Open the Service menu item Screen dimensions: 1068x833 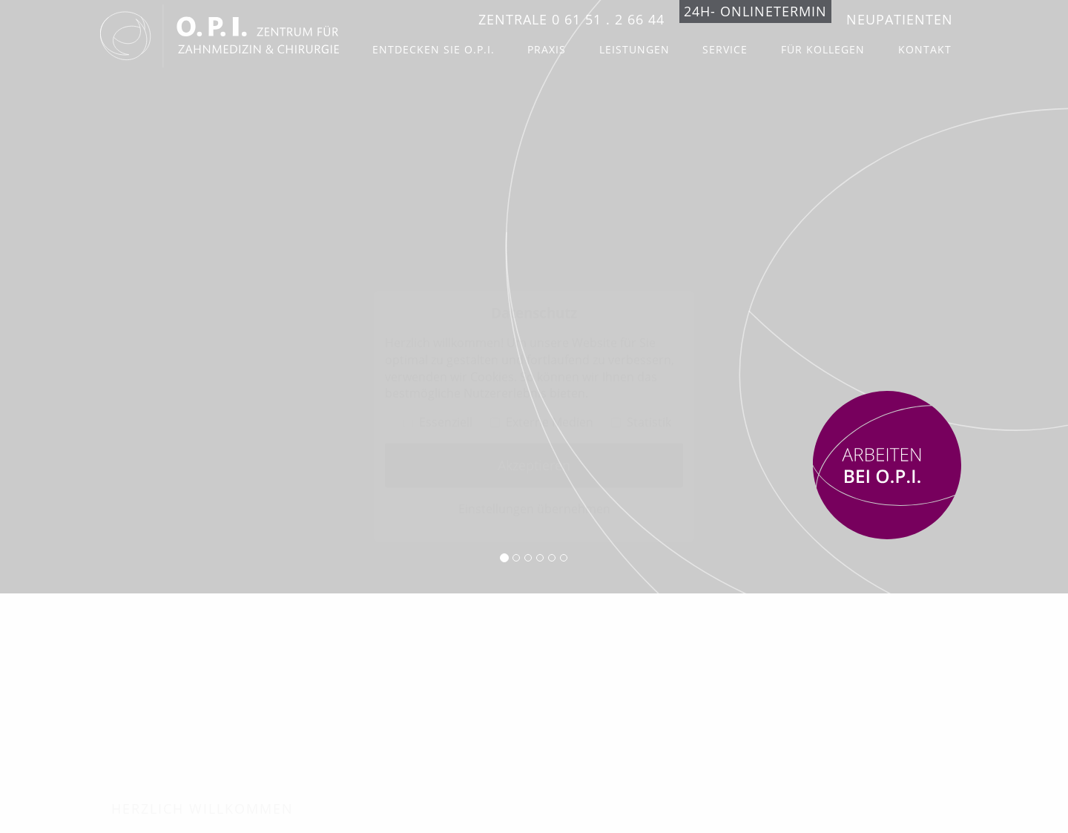725,50
